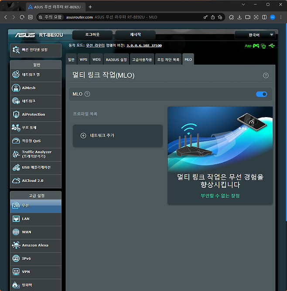The height and width of the screenshot is (291, 287).
Task: Click the help icon next to MLO label
Action: click(87, 94)
